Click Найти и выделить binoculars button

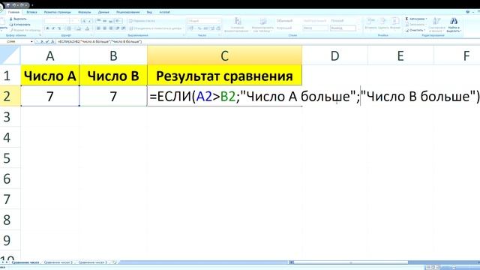click(453, 25)
